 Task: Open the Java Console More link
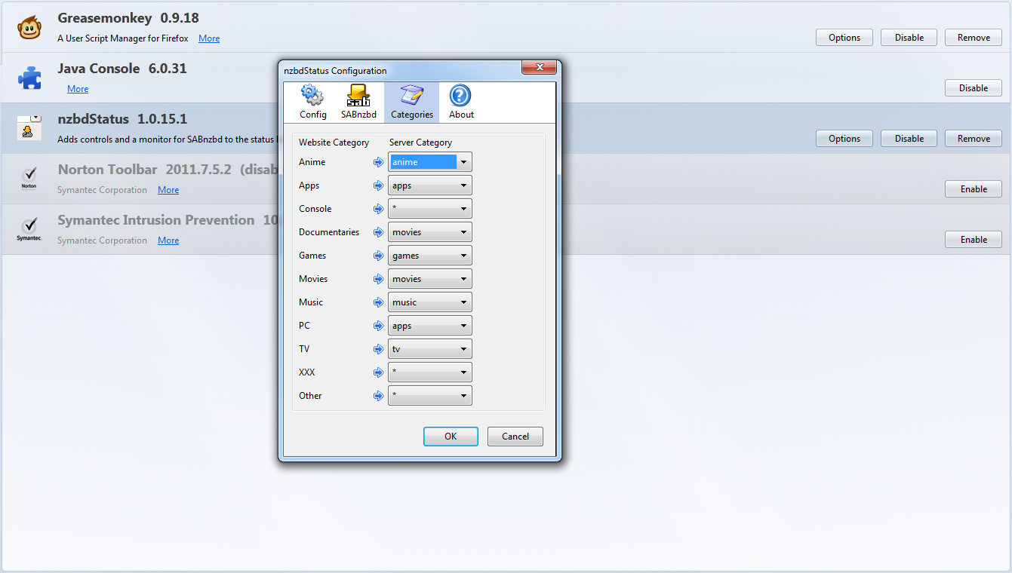point(78,89)
